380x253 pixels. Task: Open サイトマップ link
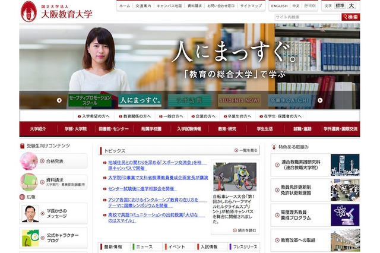(x=251, y=6)
